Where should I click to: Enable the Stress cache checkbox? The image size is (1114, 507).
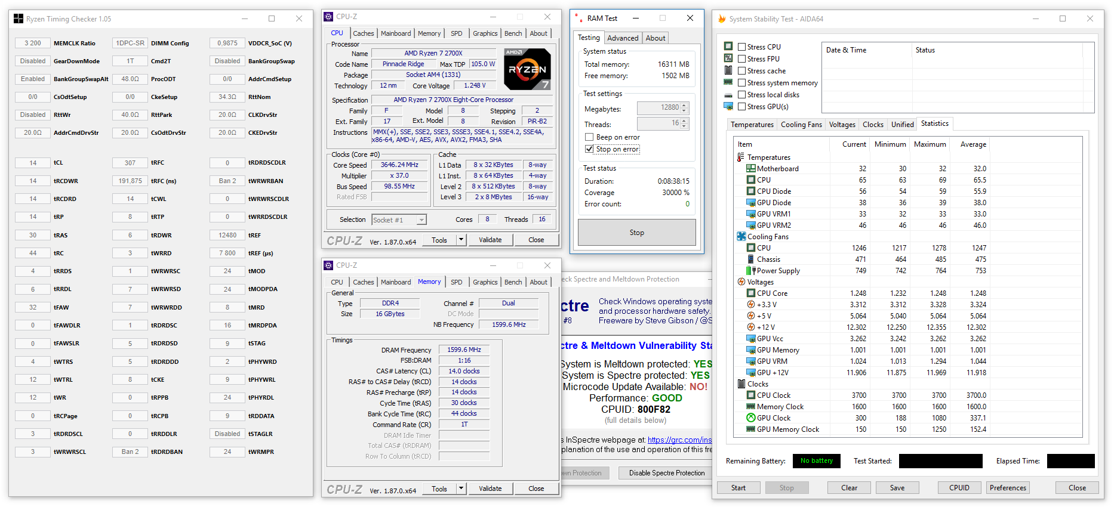[x=742, y=71]
